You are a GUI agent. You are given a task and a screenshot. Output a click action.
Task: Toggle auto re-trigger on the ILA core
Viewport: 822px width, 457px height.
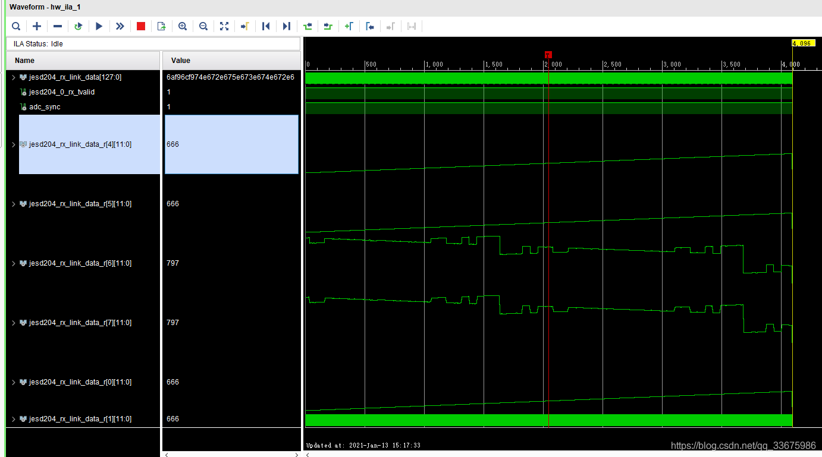click(x=78, y=26)
